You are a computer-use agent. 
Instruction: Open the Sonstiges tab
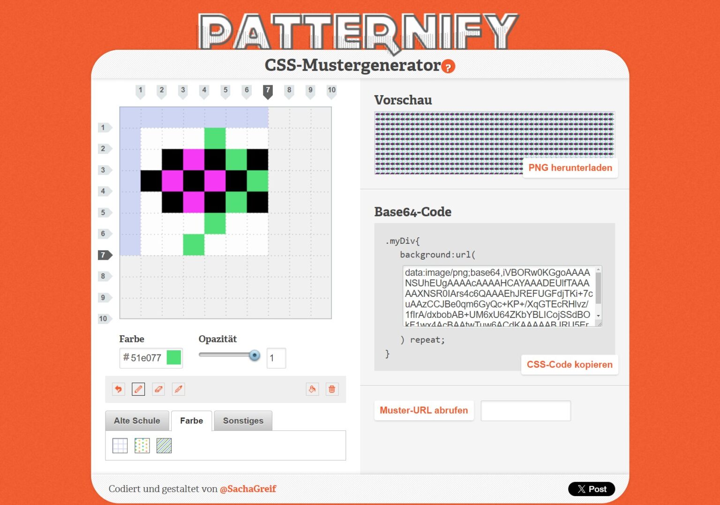point(243,421)
